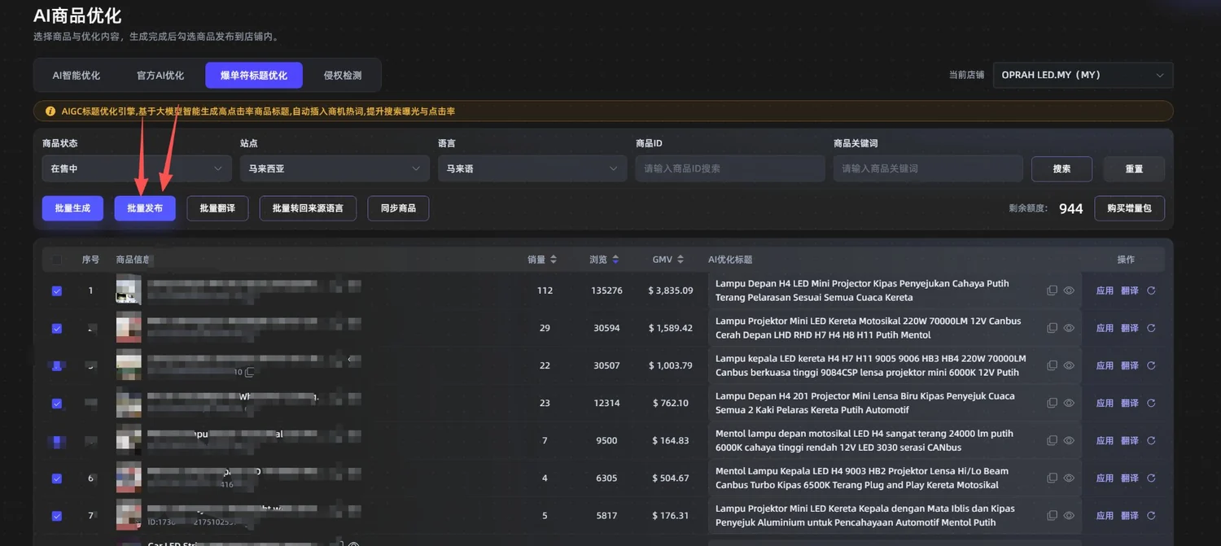Preview the title in the $504.67 row via eye icon
Screen dimensions: 1221x546
pyautogui.click(x=1069, y=478)
